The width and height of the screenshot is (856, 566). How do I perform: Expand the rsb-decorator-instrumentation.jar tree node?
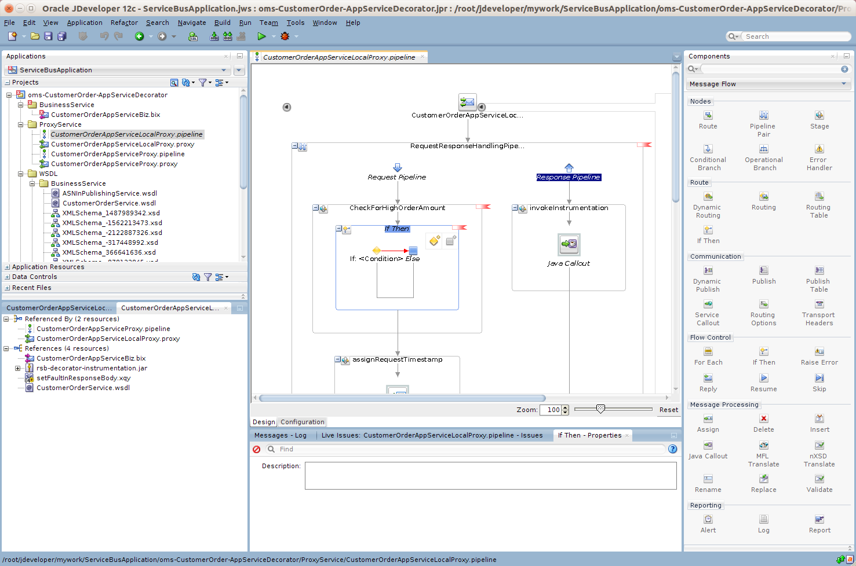pyautogui.click(x=17, y=368)
